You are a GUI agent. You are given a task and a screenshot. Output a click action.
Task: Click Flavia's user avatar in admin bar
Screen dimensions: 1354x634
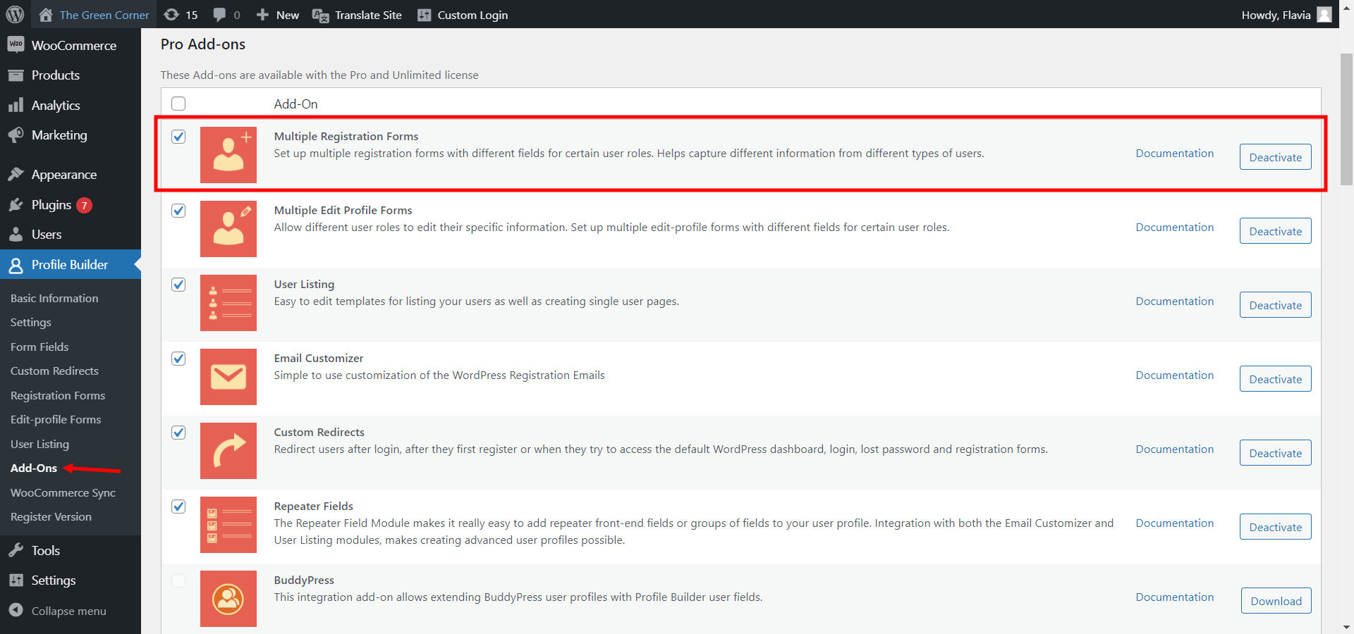[1324, 15]
